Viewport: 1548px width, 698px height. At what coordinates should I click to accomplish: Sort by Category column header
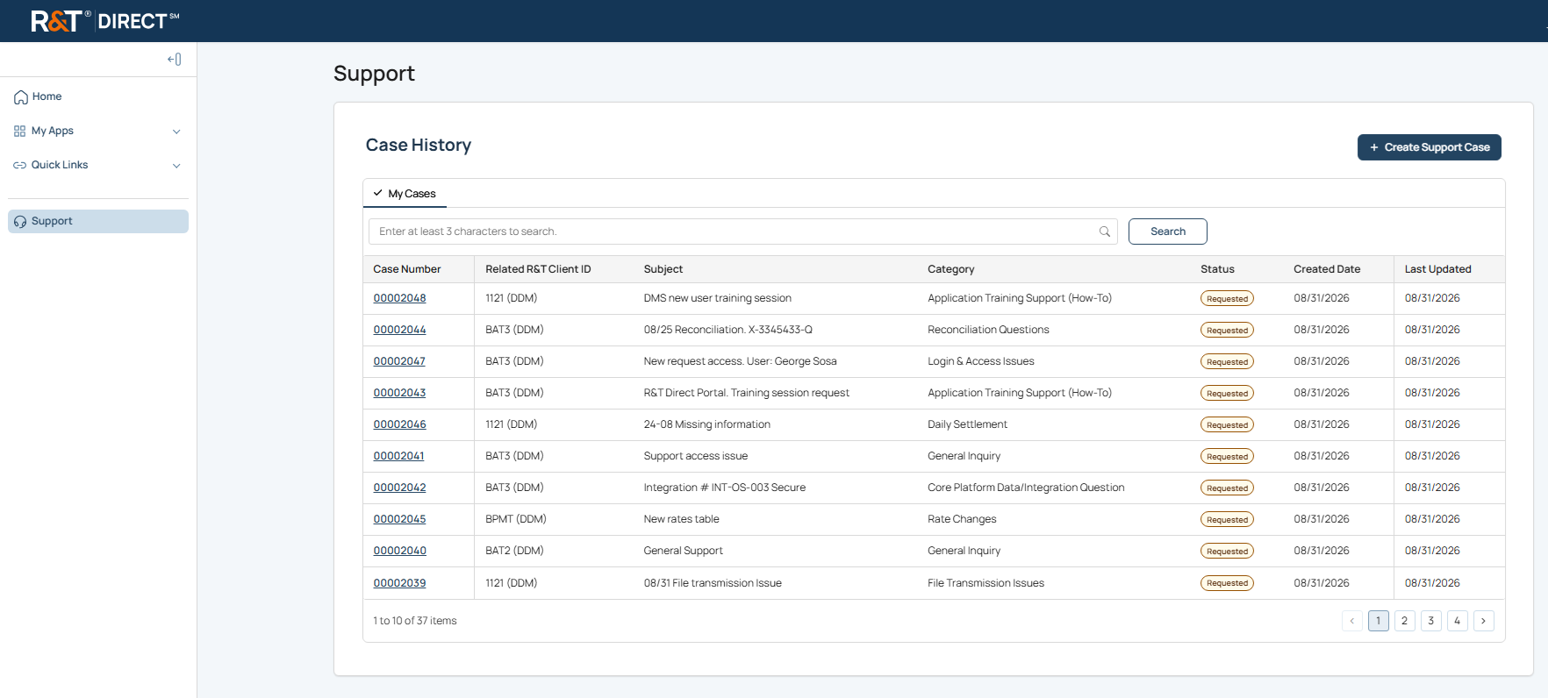[950, 269]
